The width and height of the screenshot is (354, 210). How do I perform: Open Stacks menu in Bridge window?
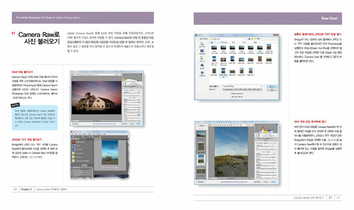84,134
